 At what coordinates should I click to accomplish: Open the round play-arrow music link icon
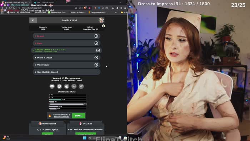click(74, 86)
